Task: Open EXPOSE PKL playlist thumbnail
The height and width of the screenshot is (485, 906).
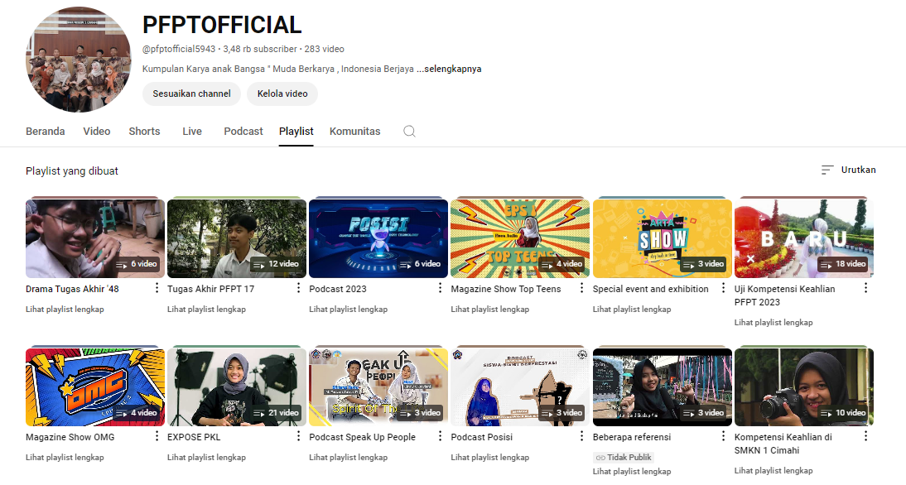Action: click(x=237, y=387)
